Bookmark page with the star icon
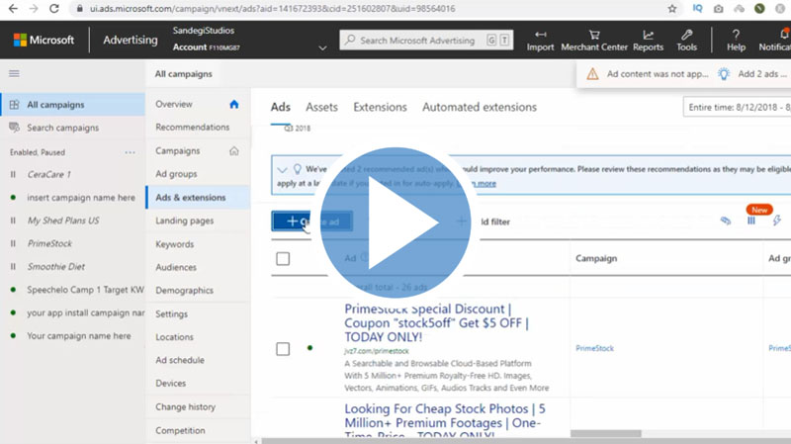 [x=672, y=9]
